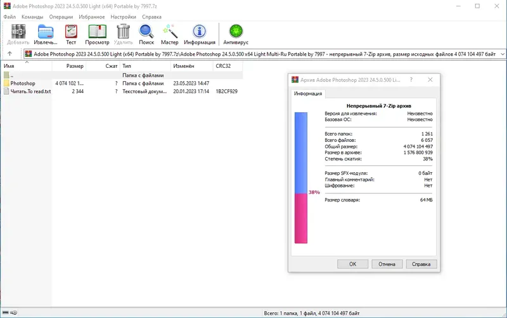Viewport: 507px width, 318px height.
Task: Click the status bar totals text
Action: (312, 313)
